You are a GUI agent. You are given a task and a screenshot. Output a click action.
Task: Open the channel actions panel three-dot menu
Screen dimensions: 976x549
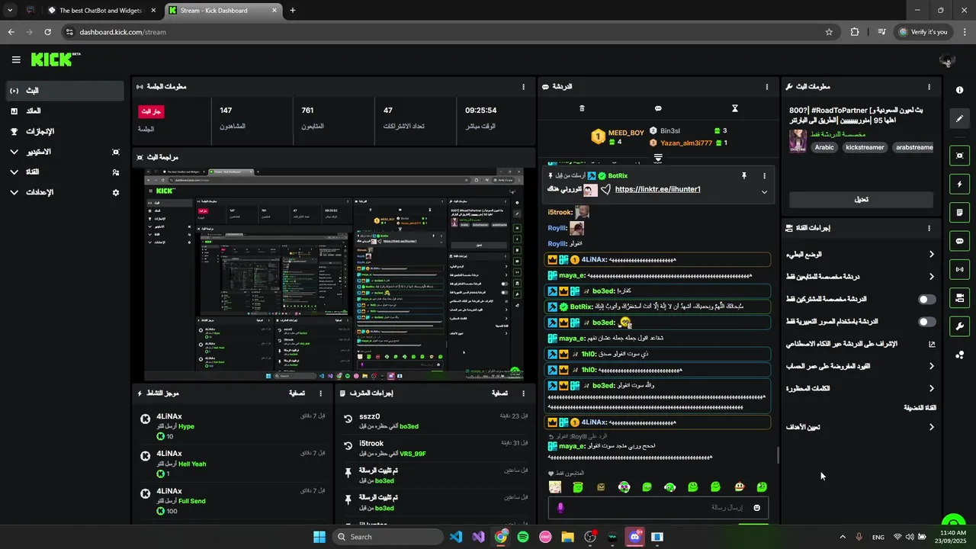coord(929,228)
